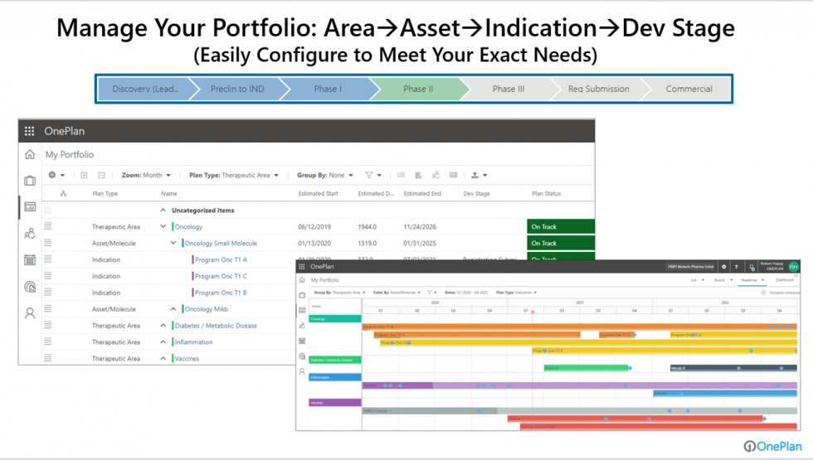
Task: Open the Zoom: Month dropdown
Action: 146,175
